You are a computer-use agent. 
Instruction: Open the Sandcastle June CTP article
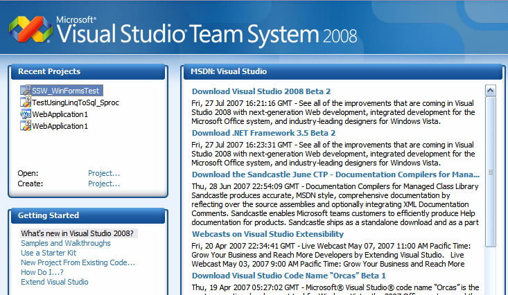335,175
